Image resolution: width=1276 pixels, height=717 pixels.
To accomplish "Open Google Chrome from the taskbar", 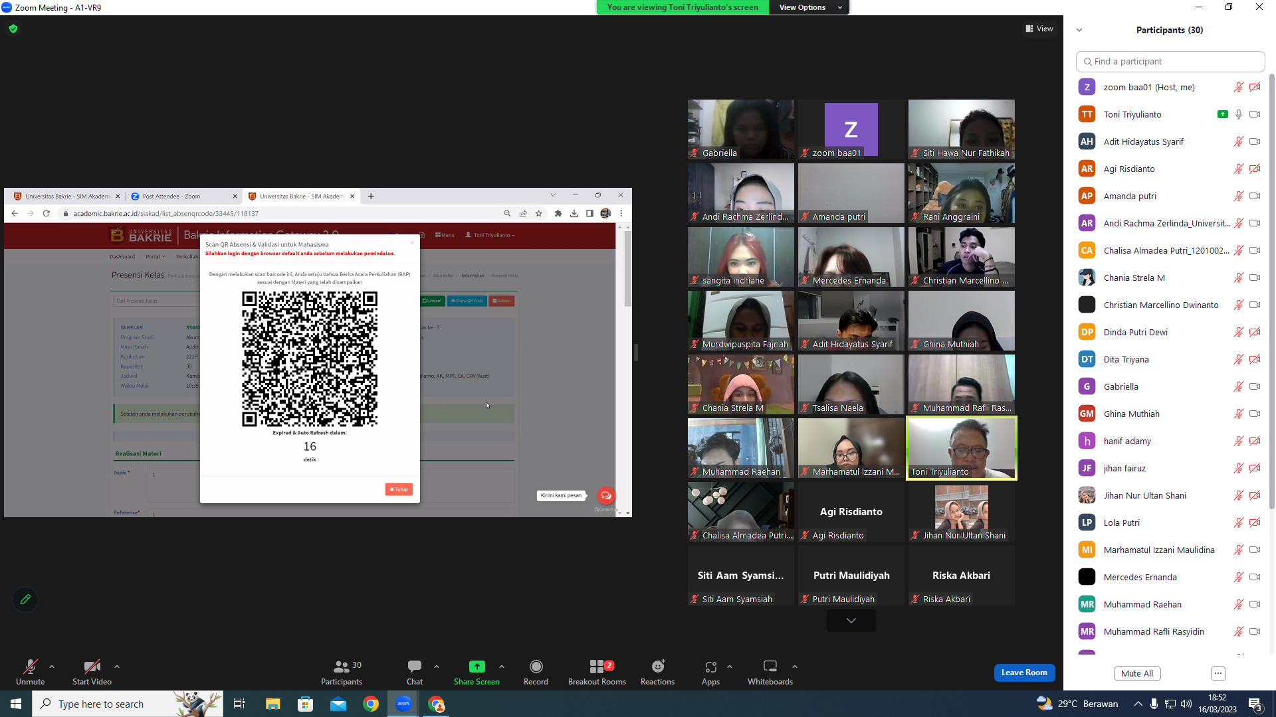I will [x=371, y=704].
